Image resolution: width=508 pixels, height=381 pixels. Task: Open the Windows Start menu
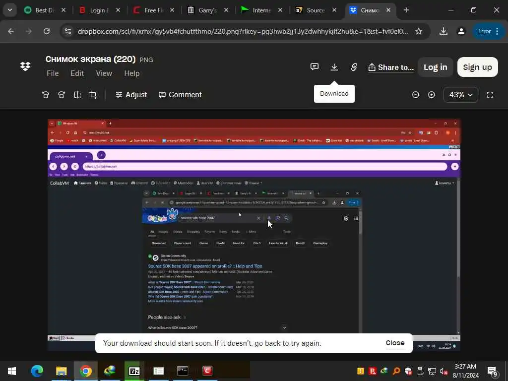pyautogui.click(x=12, y=371)
